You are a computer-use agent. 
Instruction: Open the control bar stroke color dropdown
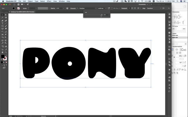[x=21, y=8]
